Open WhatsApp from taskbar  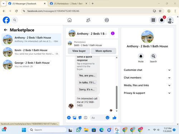click(79, 130)
